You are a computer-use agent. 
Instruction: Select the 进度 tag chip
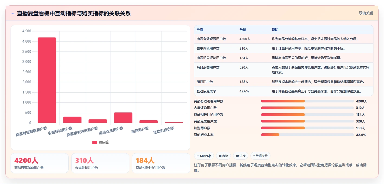241,156
